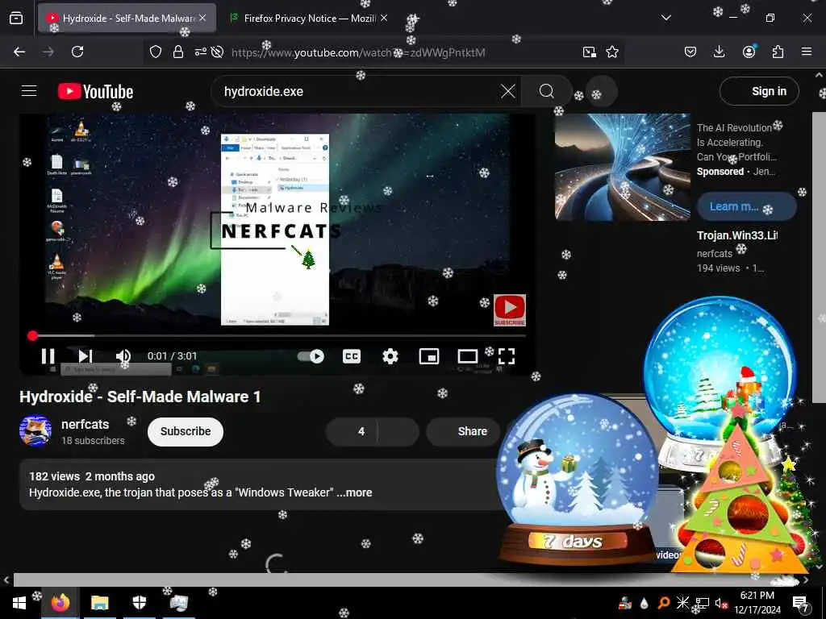This screenshot has width=826, height=619.
Task: Open the nerfcats channel avatar
Action: point(35,430)
